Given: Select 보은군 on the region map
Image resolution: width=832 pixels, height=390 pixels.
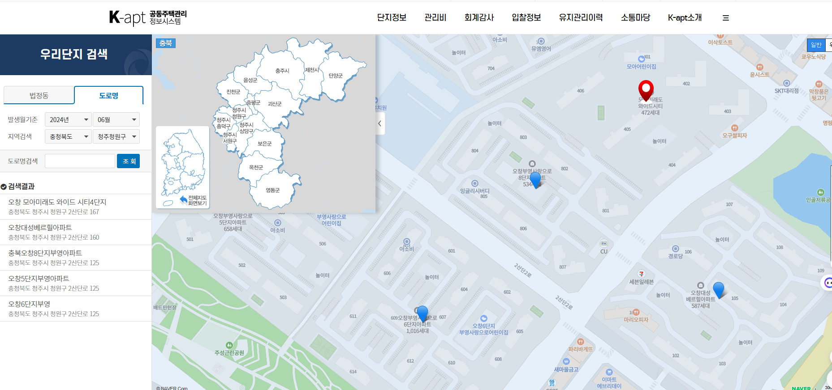Looking at the screenshot, I should (x=265, y=144).
